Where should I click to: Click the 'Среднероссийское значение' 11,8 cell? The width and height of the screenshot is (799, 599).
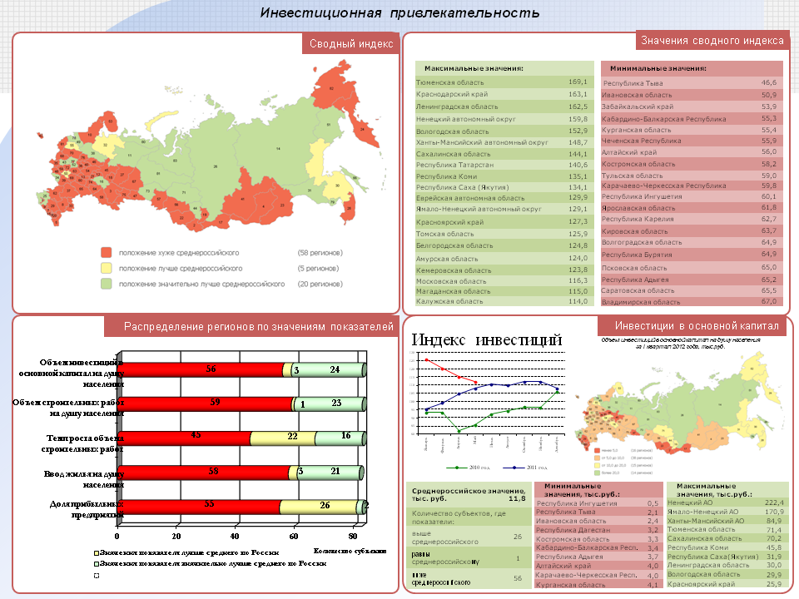469,494
